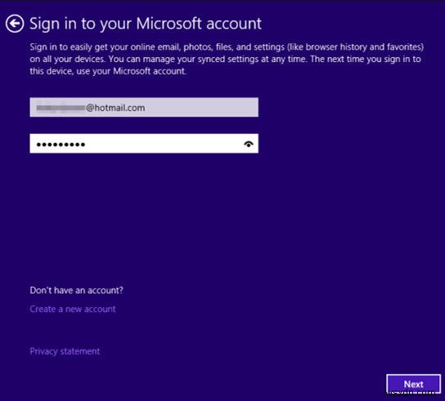Image resolution: width=445 pixels, height=401 pixels.
Task: Focus the password input field
Action: (144, 144)
